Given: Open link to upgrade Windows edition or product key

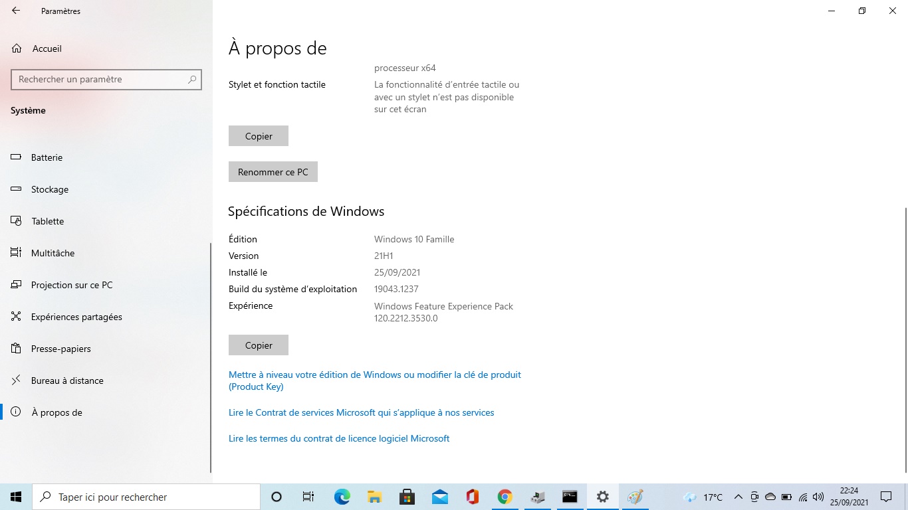Looking at the screenshot, I should click(375, 381).
